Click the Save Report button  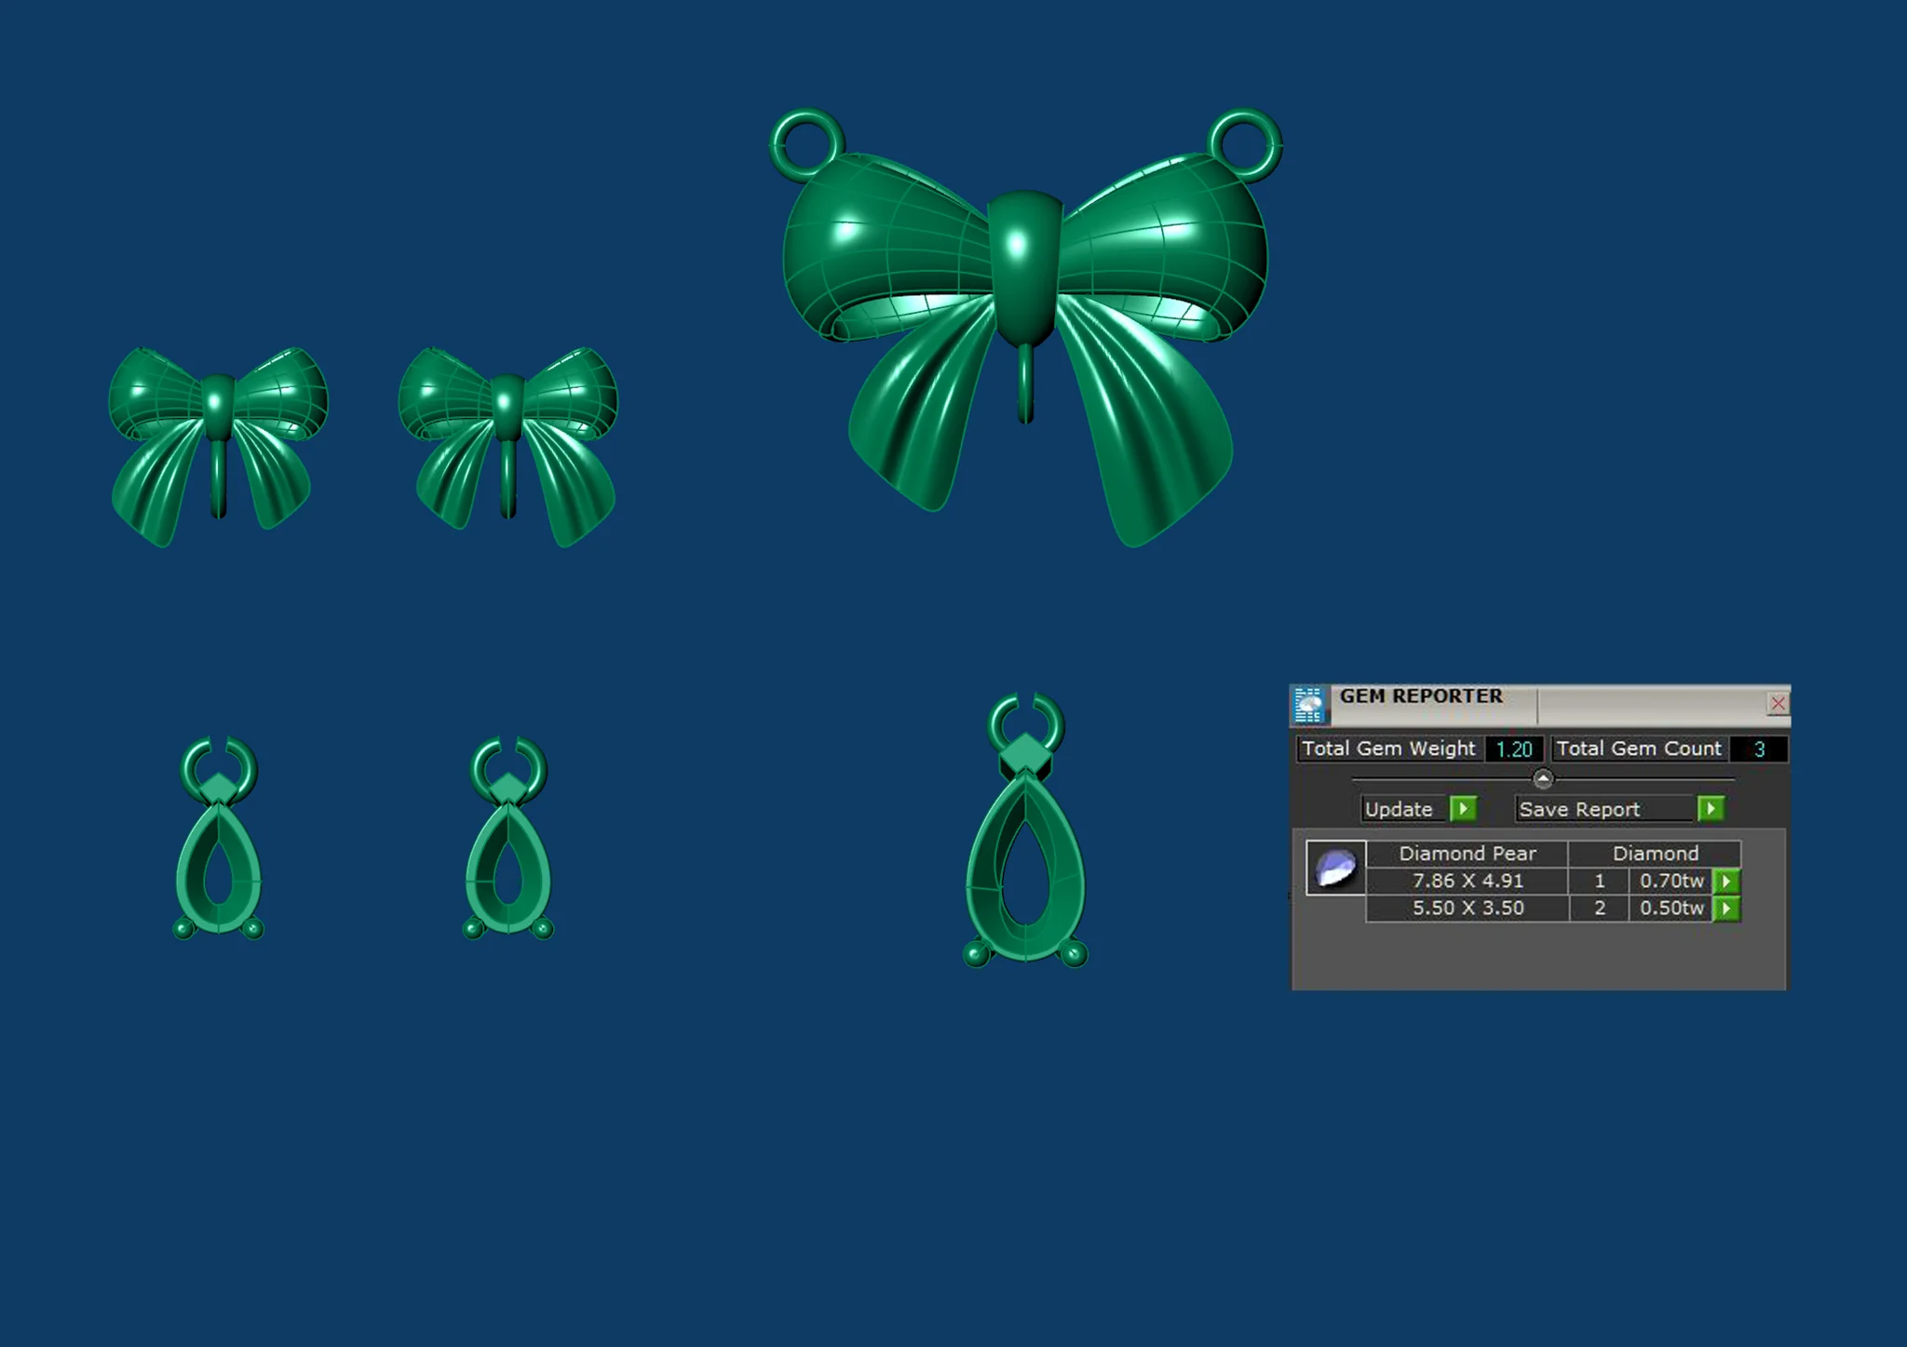1603,809
